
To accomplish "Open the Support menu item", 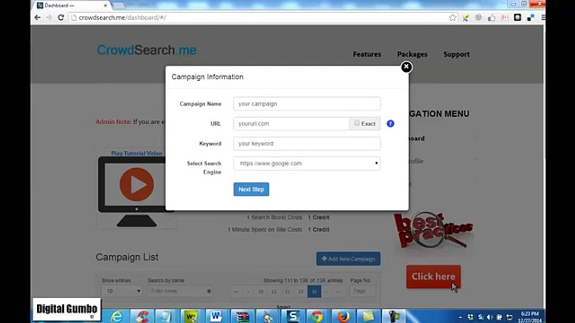I will pyautogui.click(x=456, y=54).
